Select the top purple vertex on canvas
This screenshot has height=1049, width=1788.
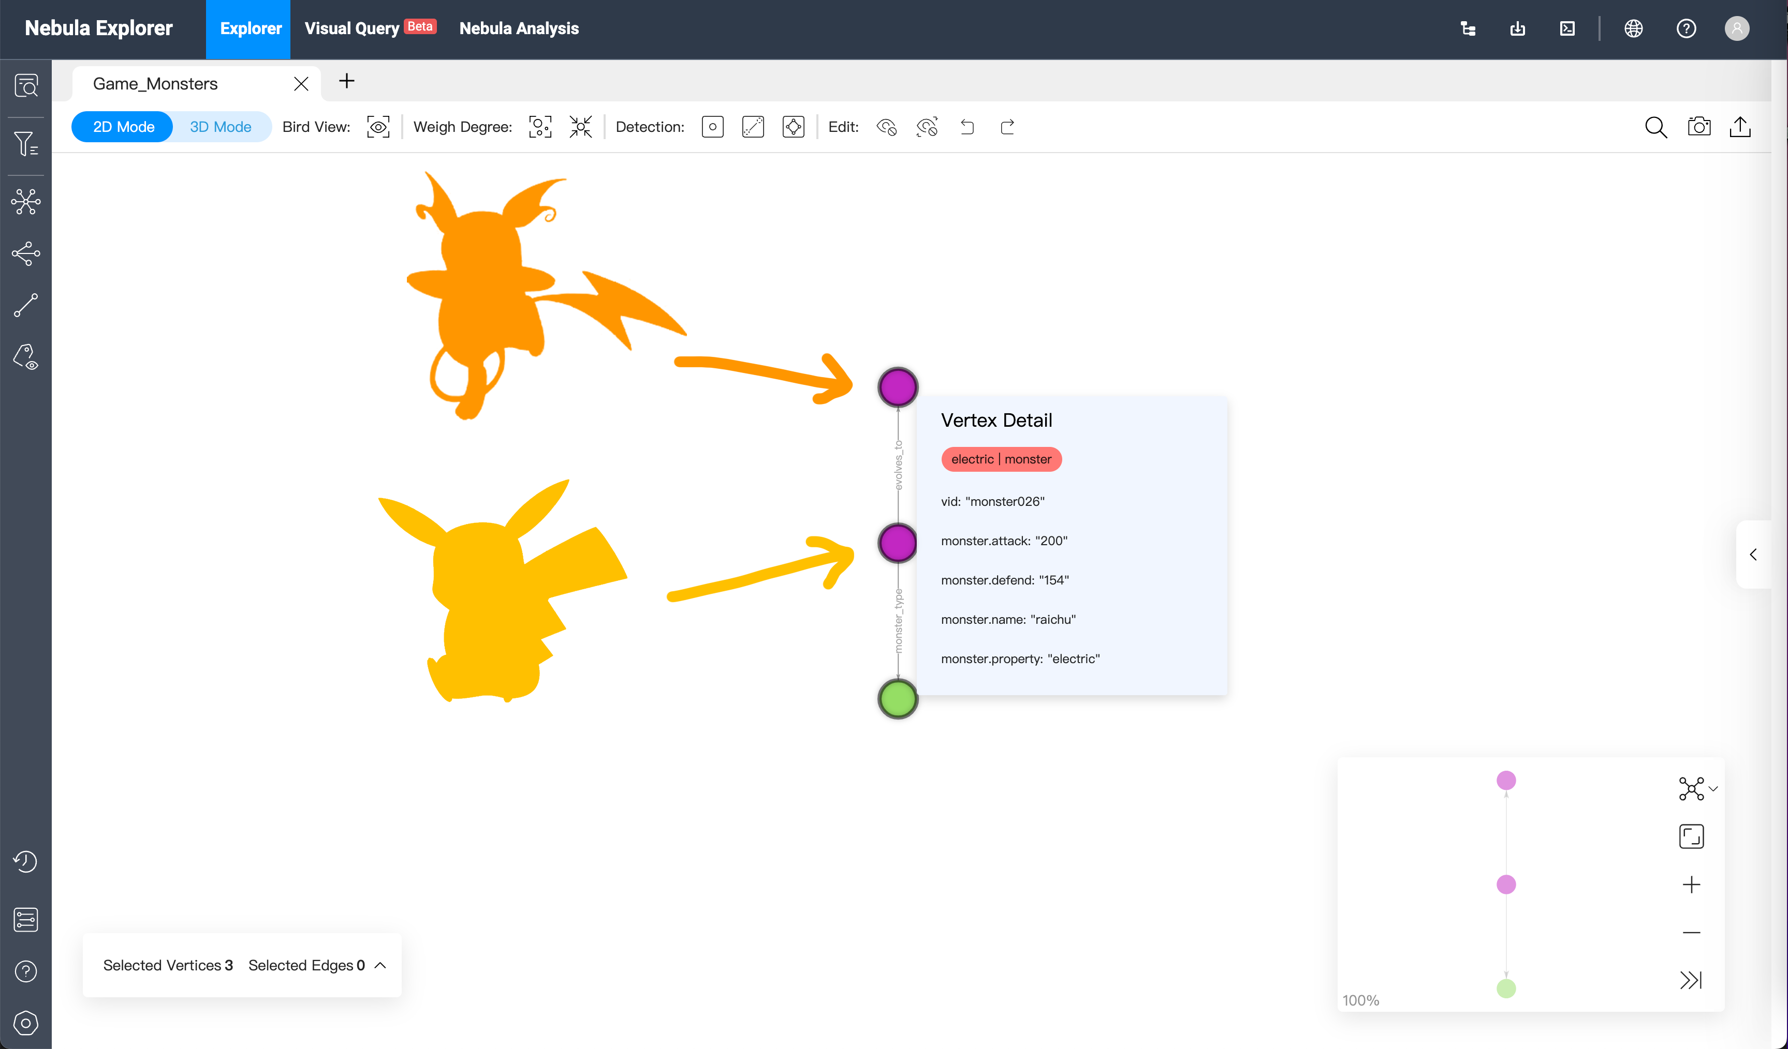point(898,387)
